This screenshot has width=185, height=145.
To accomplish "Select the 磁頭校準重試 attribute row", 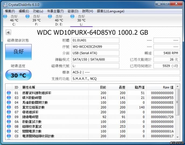I will (90, 126).
